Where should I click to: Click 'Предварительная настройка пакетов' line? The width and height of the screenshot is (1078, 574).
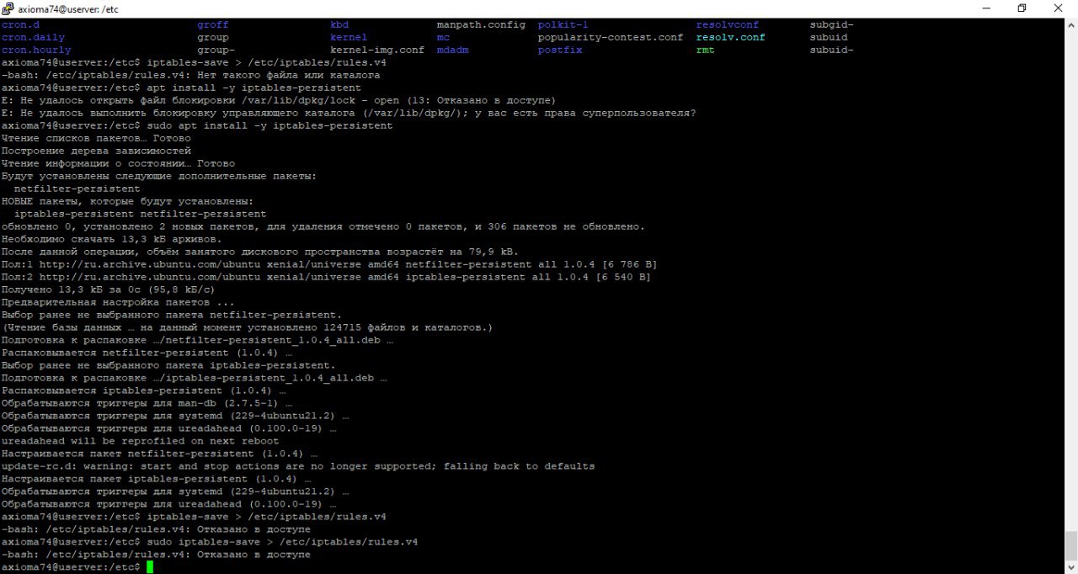(x=118, y=302)
